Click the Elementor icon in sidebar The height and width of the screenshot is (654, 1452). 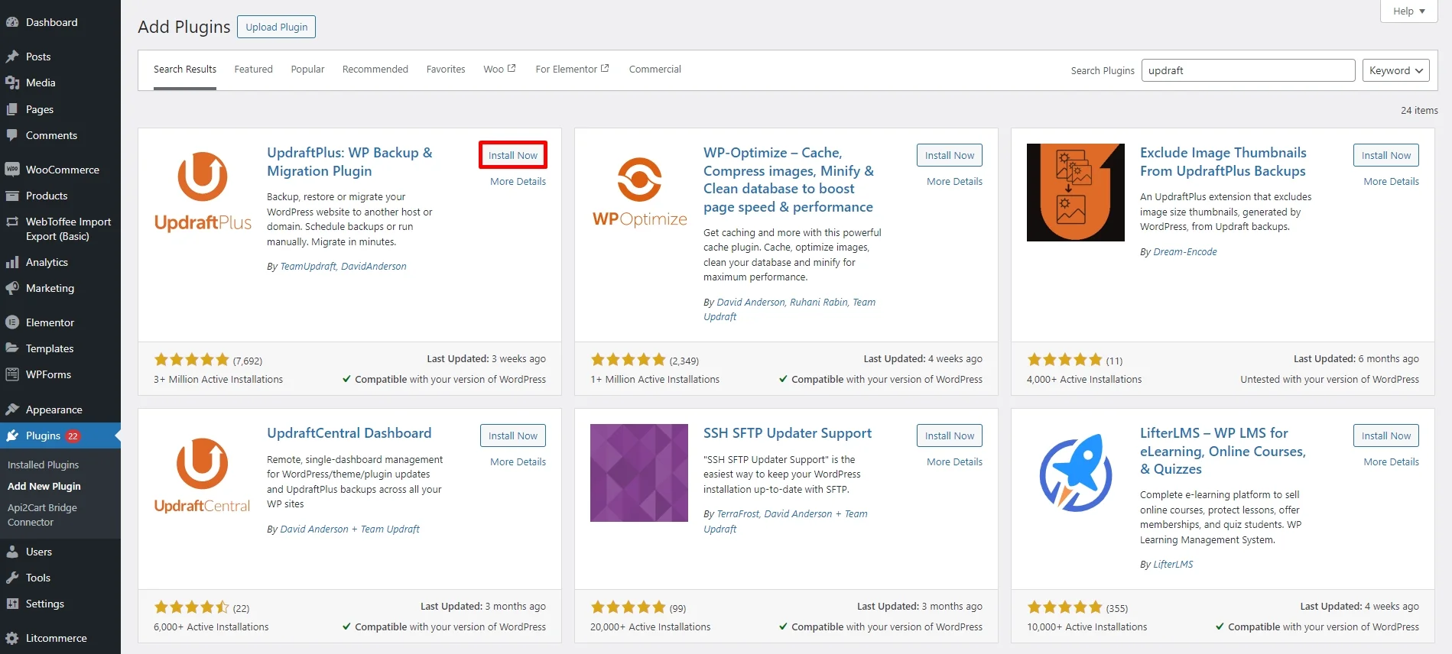(12, 322)
